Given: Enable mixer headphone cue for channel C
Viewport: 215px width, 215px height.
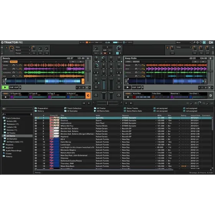Looking at the screenshot, I should pos(96,95).
